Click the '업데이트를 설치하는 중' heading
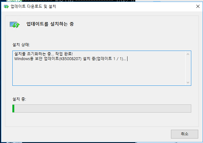Viewport: 203px width, 143px height. (50, 24)
